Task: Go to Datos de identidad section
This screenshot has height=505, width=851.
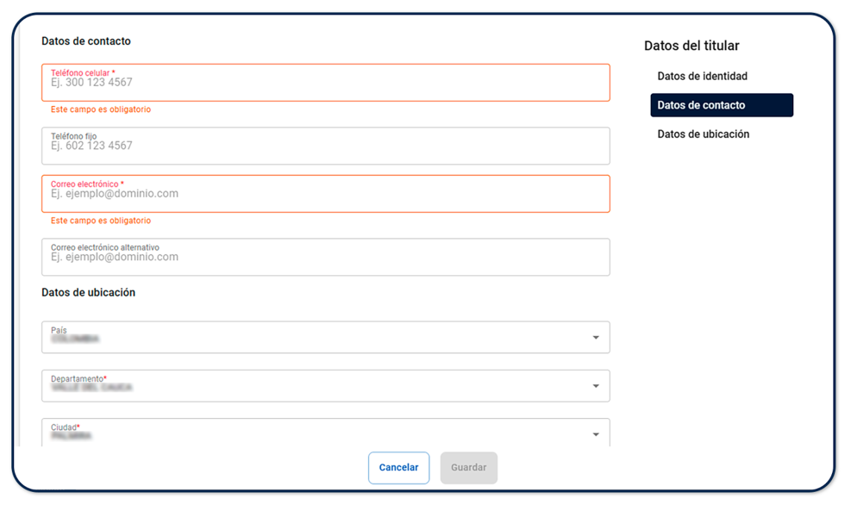Action: 702,77
